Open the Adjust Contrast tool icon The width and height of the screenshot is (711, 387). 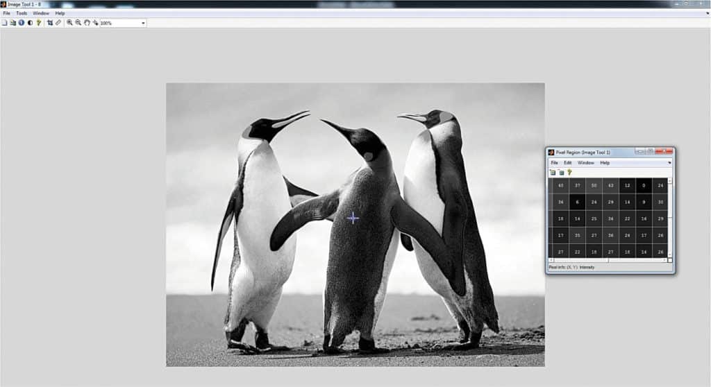tap(30, 23)
